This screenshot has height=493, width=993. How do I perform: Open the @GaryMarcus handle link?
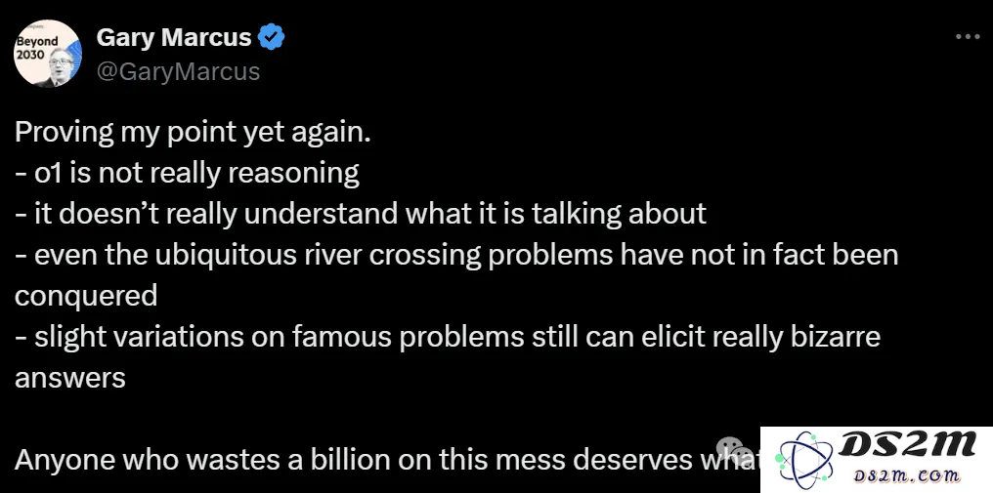click(178, 71)
